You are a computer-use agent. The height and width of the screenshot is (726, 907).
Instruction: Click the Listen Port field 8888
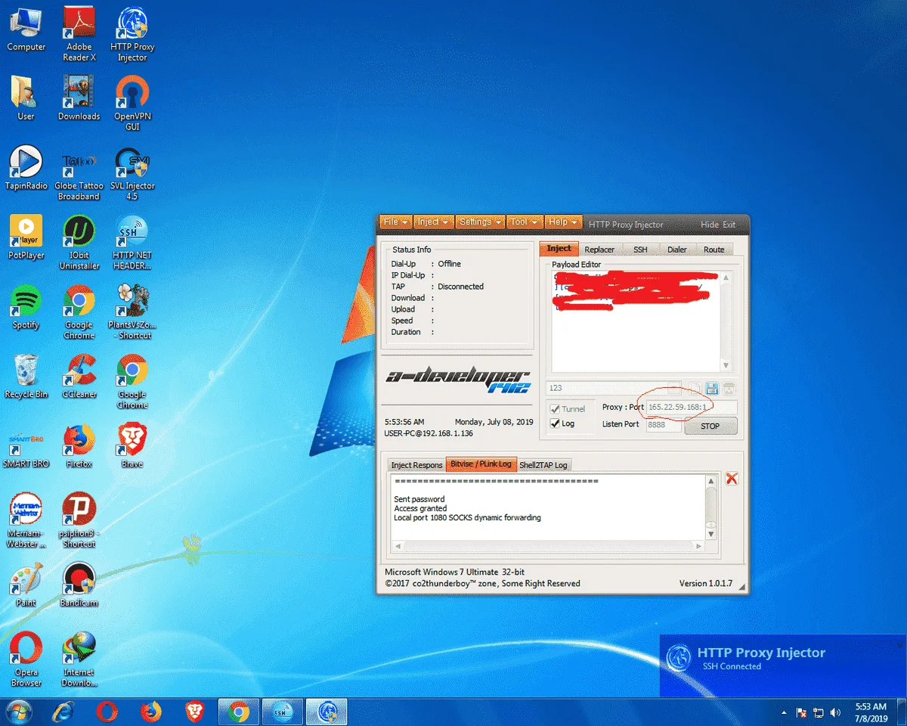(x=664, y=424)
